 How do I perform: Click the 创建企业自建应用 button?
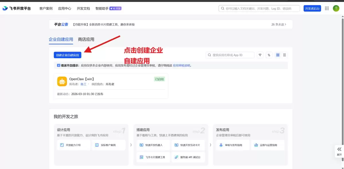coord(67,55)
